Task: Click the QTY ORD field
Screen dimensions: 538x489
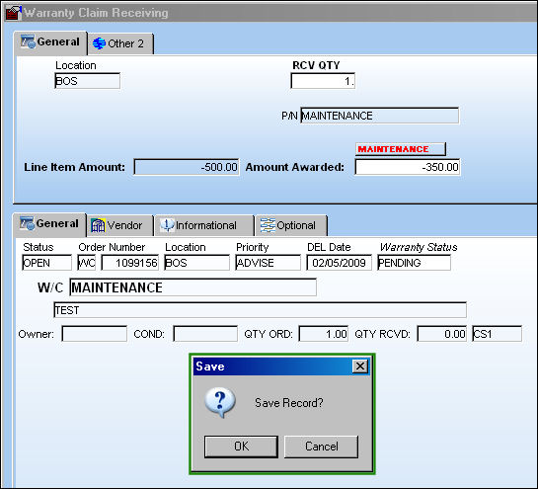Action: [x=324, y=334]
